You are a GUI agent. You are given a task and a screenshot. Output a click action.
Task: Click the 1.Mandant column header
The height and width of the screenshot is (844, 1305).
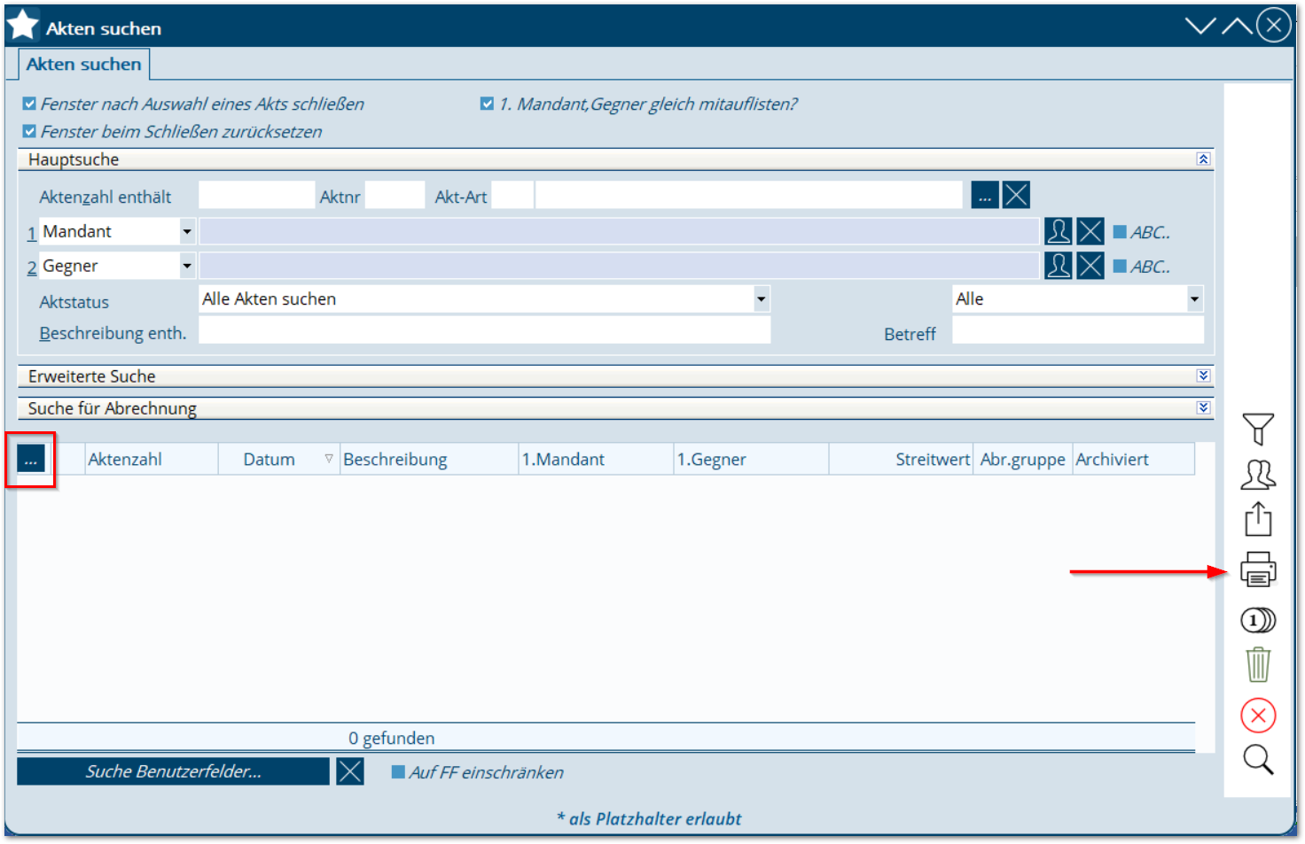[x=596, y=459]
